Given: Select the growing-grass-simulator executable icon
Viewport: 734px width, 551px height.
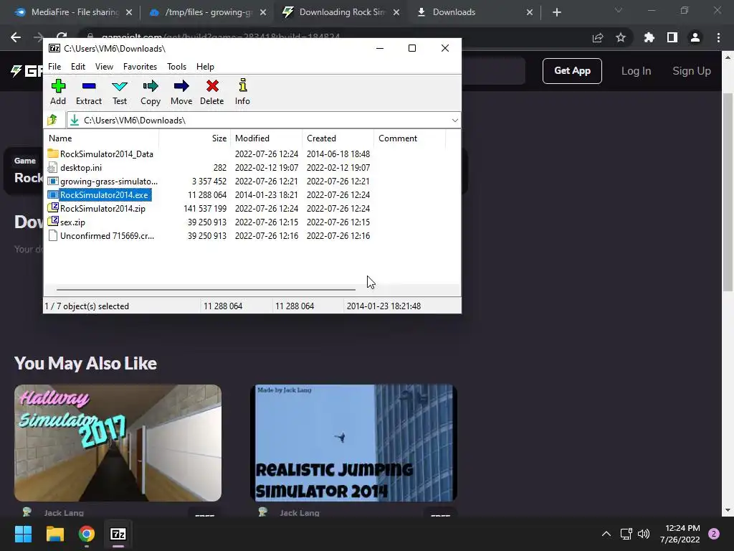Looking at the screenshot, I should pos(53,181).
